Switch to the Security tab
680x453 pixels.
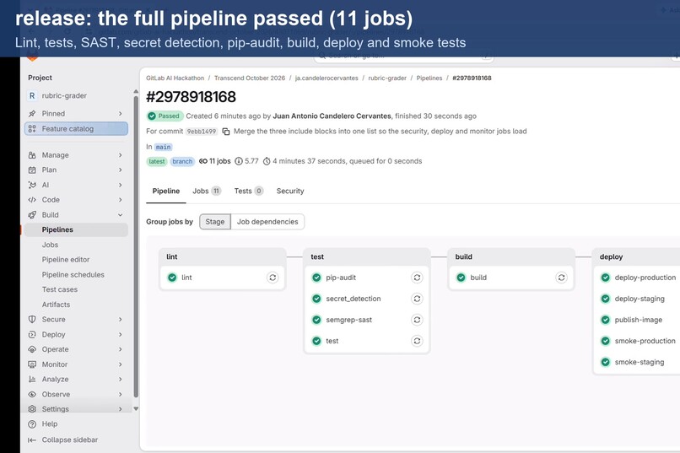coord(290,191)
